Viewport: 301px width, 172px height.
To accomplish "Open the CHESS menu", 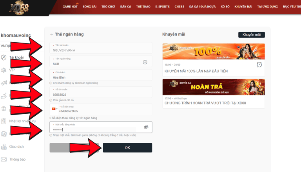I will coord(179,7).
